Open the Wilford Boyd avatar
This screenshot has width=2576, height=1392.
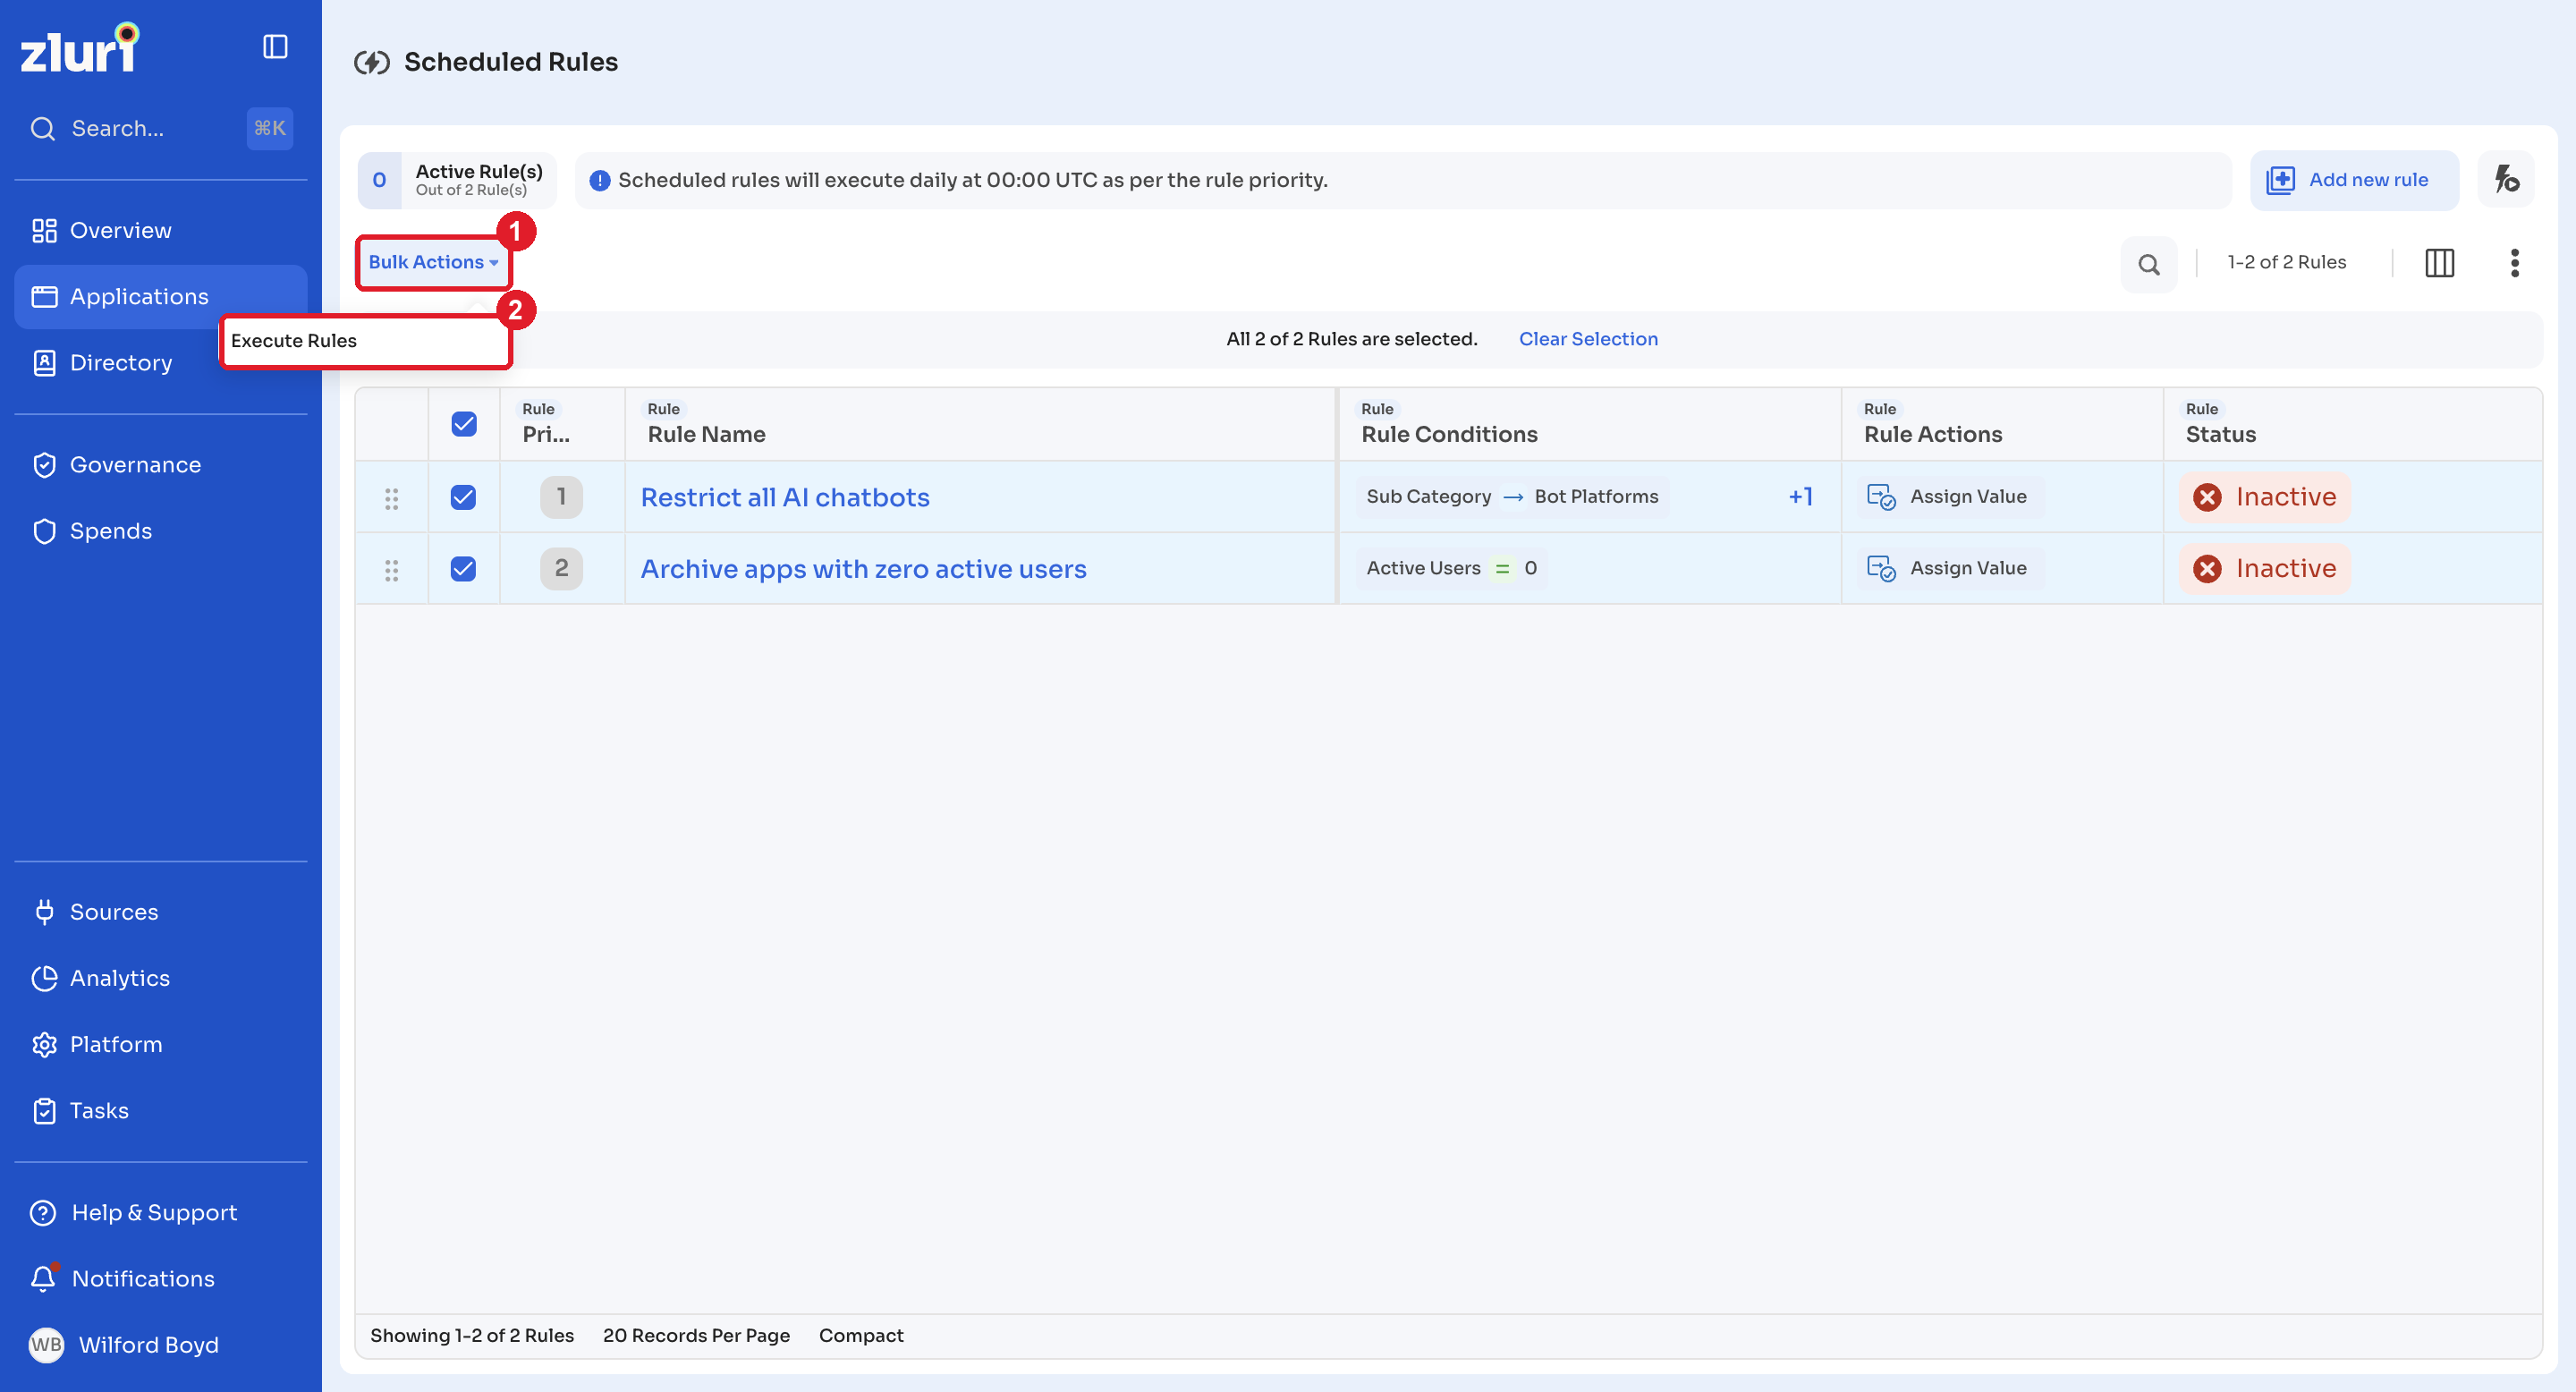click(x=46, y=1345)
